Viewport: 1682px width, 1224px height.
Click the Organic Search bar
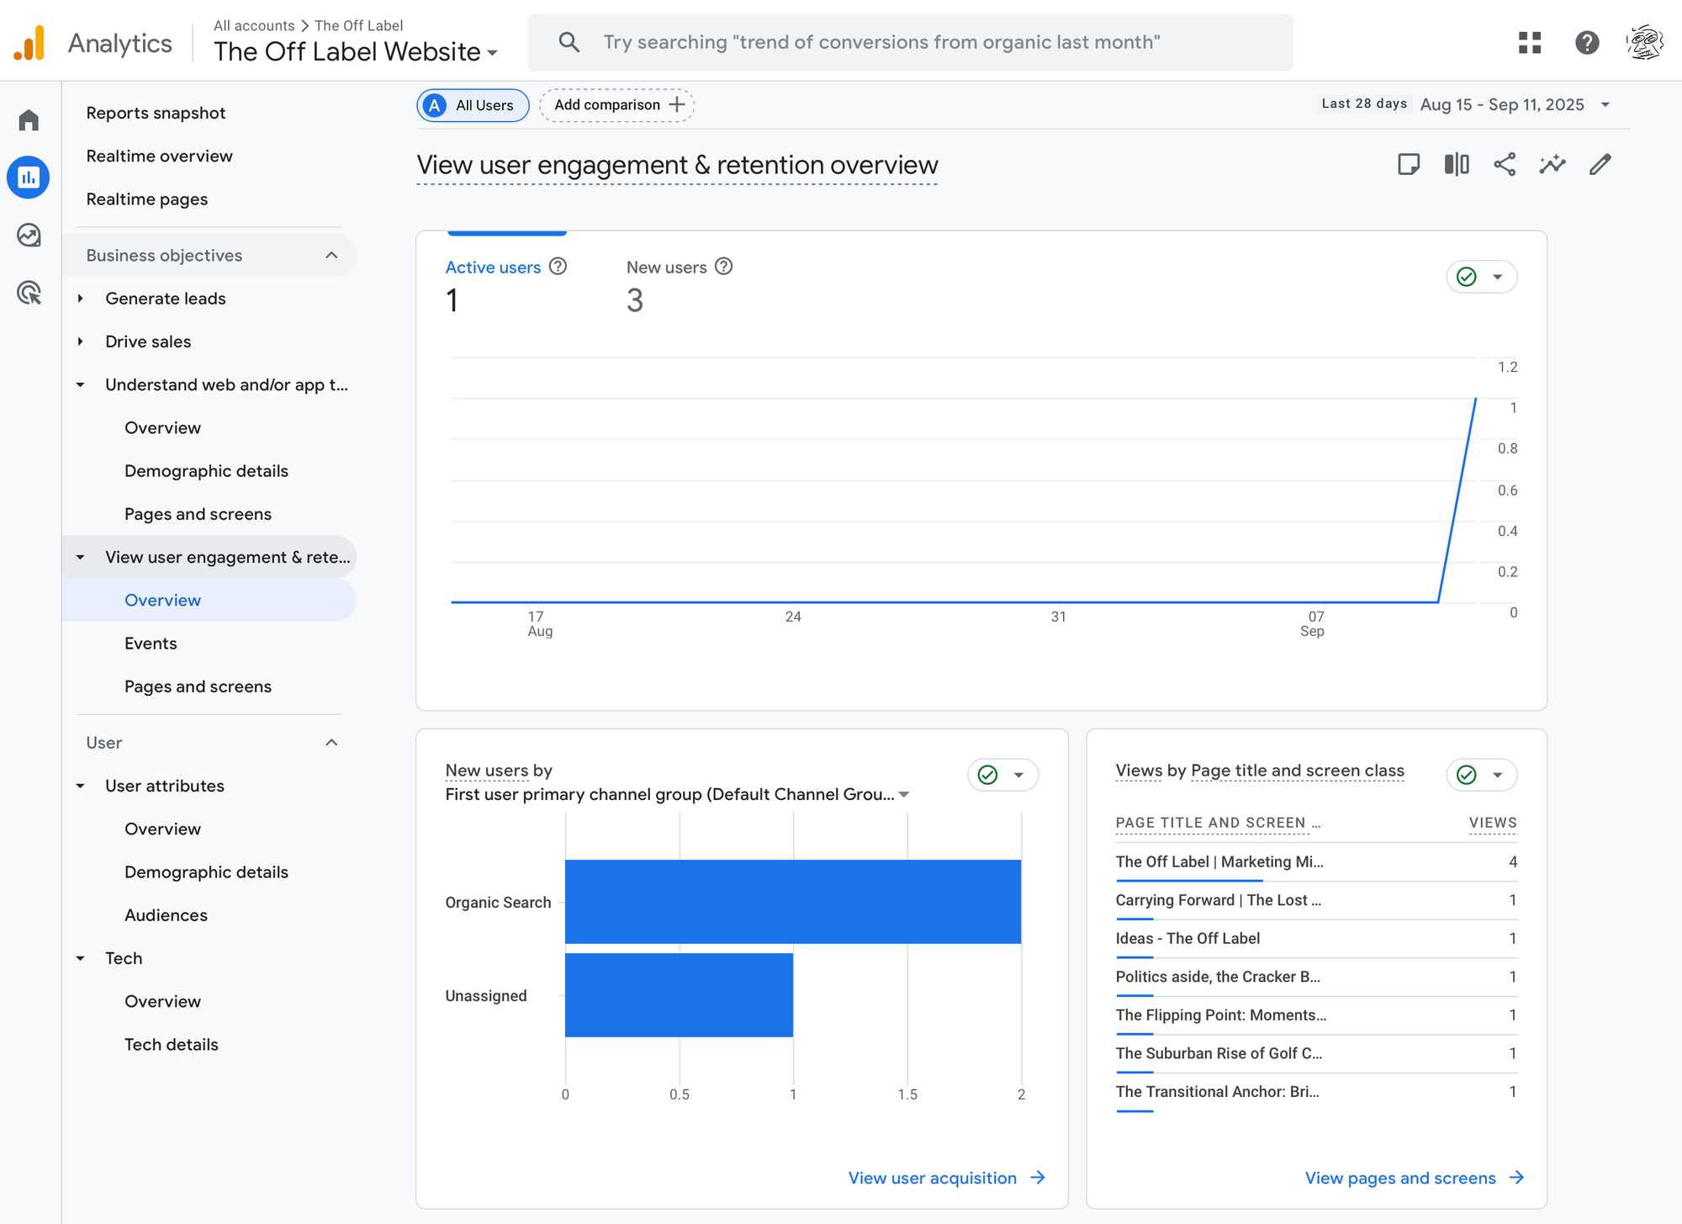point(793,902)
